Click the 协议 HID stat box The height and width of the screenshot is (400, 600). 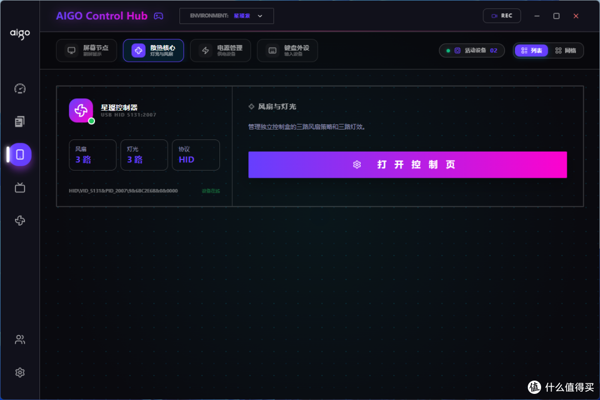[196, 155]
